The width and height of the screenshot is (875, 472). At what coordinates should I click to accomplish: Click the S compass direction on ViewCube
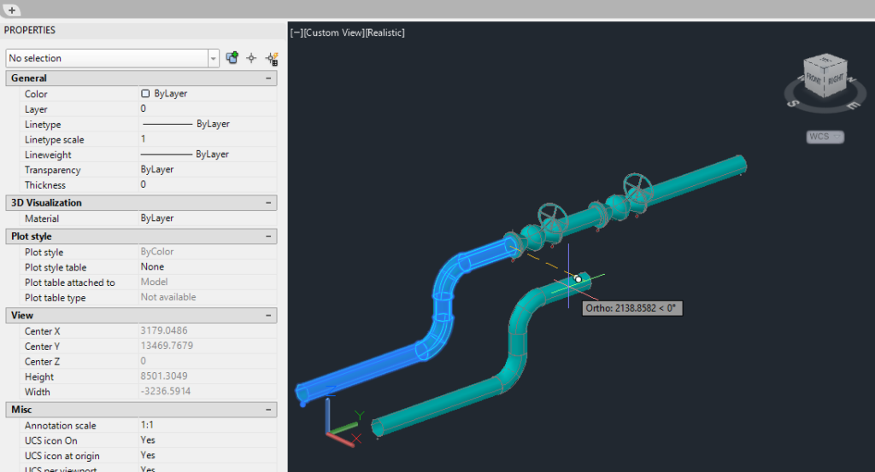pos(792,103)
